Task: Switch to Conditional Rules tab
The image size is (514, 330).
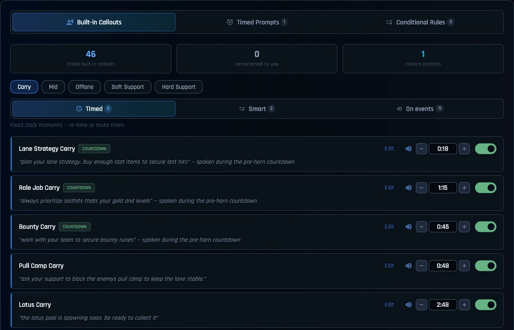Action: (420, 22)
